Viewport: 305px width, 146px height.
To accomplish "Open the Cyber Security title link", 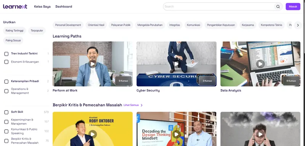I will point(148,90).
